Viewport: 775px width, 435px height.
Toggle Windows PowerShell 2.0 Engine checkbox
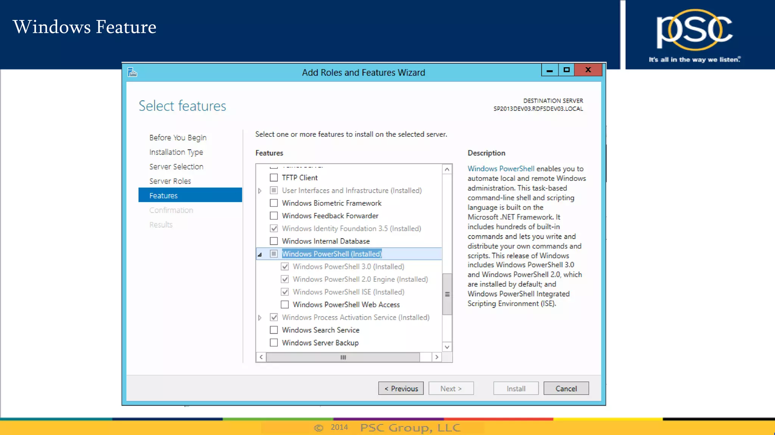(x=285, y=279)
